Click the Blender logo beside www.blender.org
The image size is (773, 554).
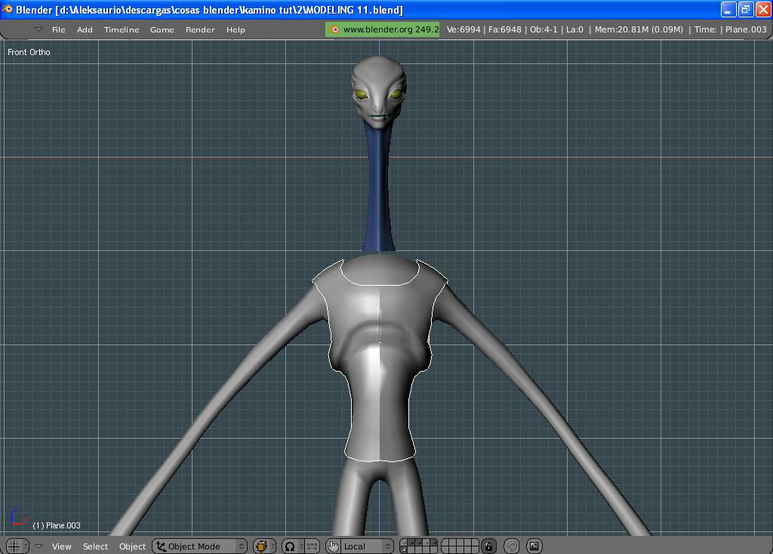(x=334, y=29)
